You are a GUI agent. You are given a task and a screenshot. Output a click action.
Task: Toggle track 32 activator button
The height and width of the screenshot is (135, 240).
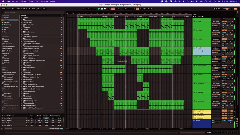click(224, 48)
